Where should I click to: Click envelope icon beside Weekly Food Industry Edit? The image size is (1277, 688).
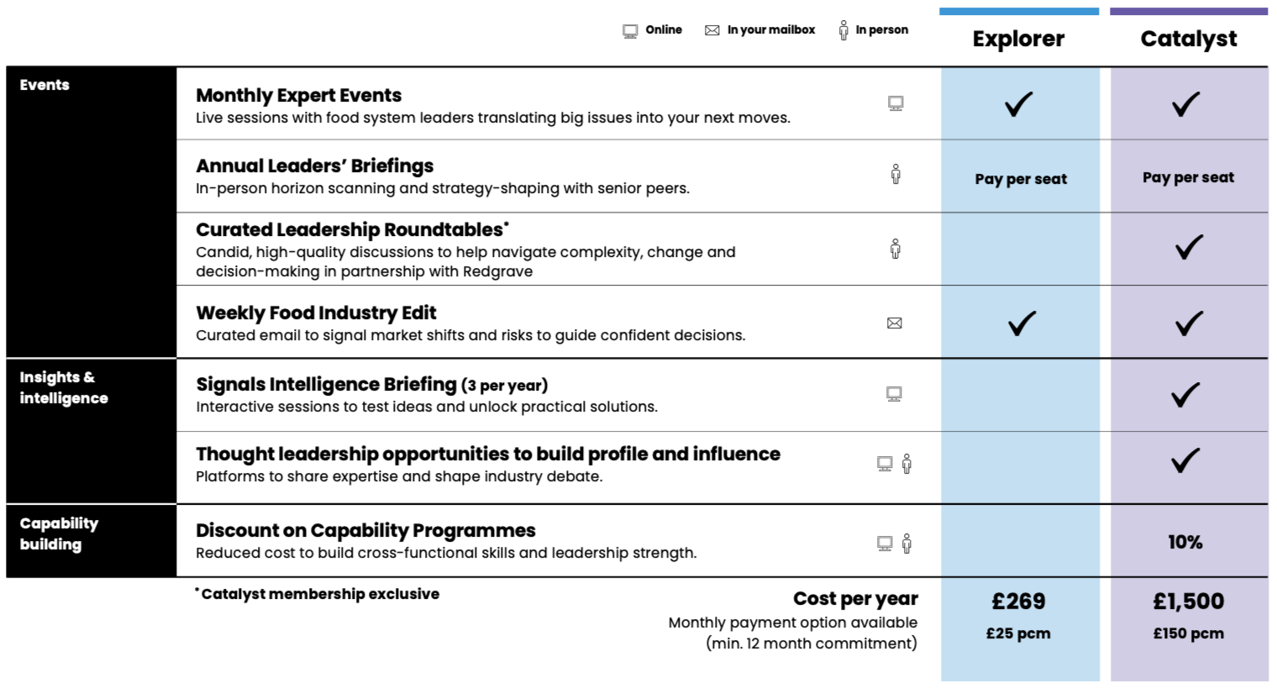(x=895, y=323)
